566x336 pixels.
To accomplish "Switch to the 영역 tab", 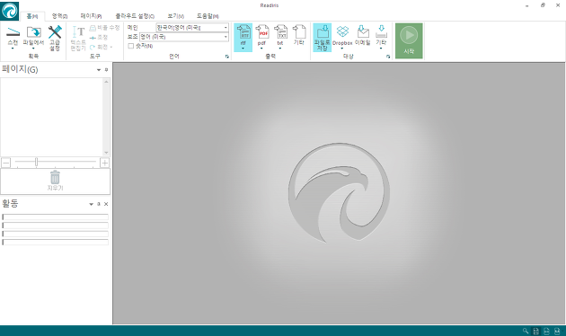I will pyautogui.click(x=59, y=16).
